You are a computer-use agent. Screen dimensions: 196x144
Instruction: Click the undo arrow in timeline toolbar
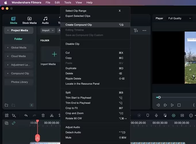click(26, 115)
